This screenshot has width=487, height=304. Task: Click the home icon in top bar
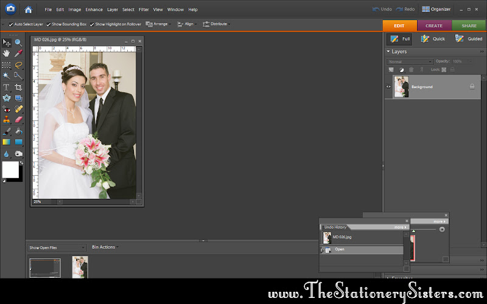[x=28, y=10]
